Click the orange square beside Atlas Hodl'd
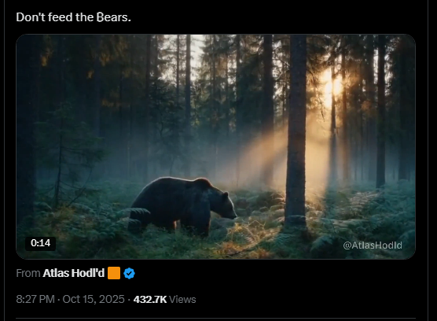The image size is (437, 321). (114, 273)
